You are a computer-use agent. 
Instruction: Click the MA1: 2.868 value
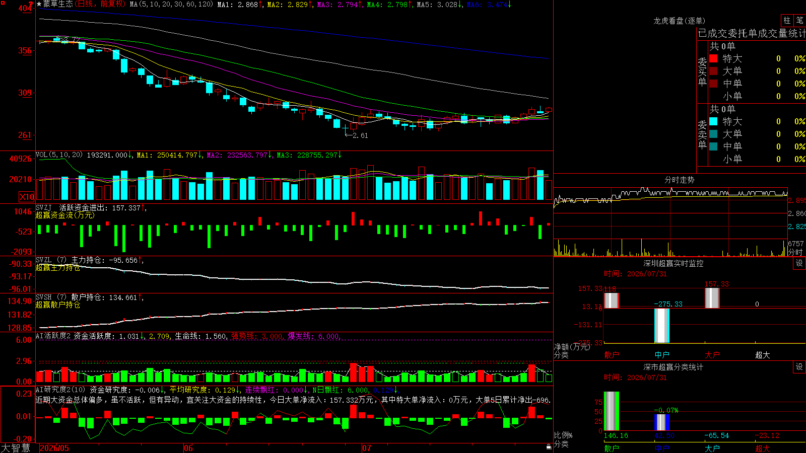click(240, 4)
